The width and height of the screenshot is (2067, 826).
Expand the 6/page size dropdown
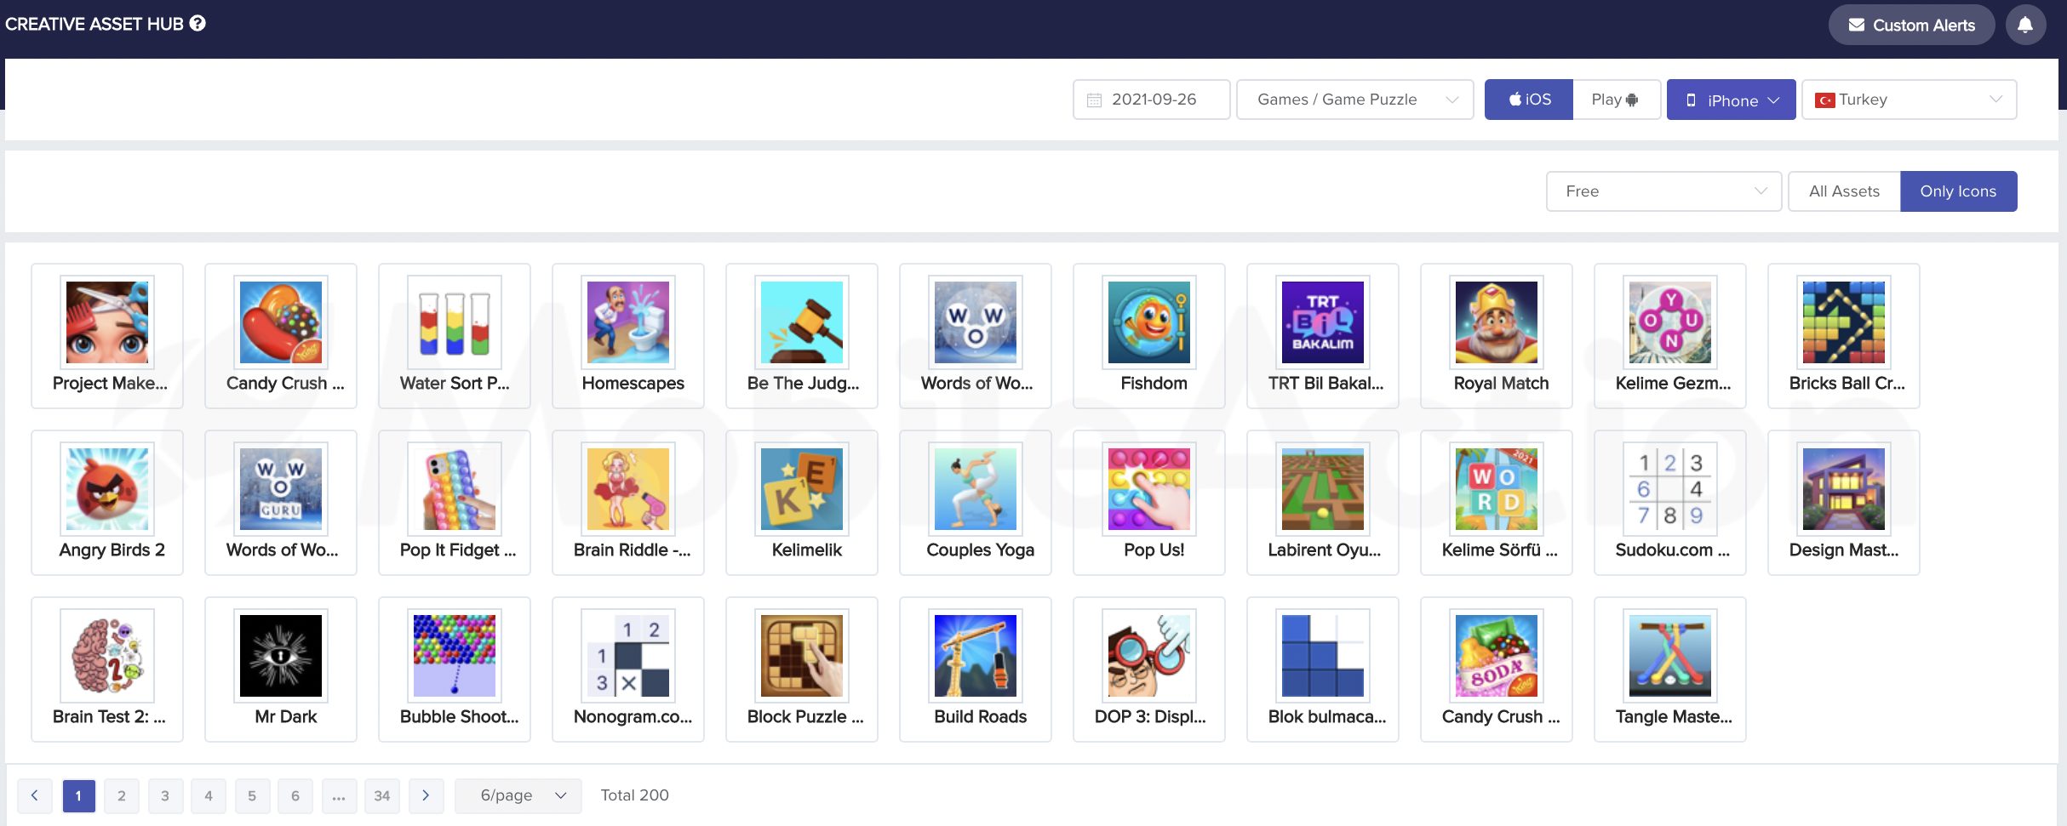(518, 795)
